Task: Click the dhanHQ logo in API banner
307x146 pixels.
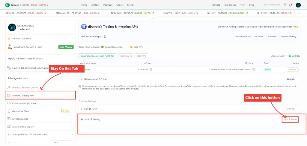Action: click(x=84, y=27)
